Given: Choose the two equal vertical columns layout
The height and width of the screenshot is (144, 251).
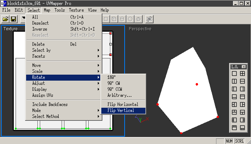Looking at the screenshot, I should [234, 81].
